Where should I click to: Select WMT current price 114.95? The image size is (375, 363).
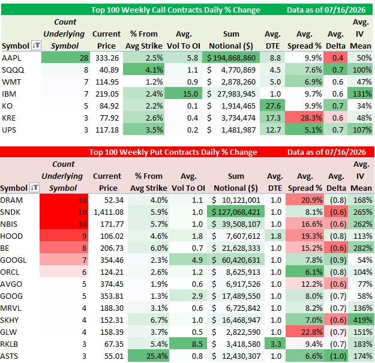pyautogui.click(x=106, y=82)
